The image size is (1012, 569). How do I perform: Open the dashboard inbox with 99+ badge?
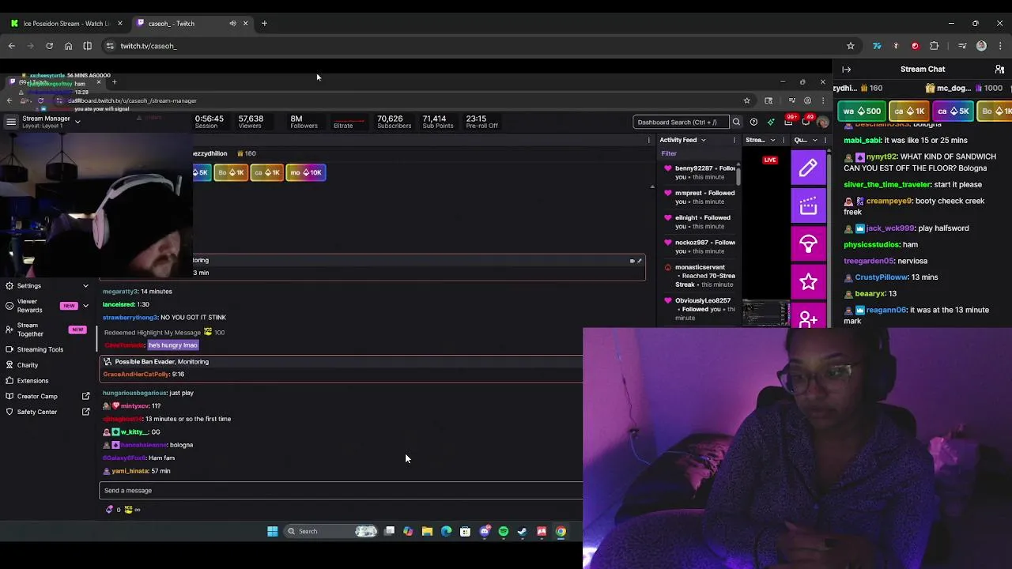point(789,121)
